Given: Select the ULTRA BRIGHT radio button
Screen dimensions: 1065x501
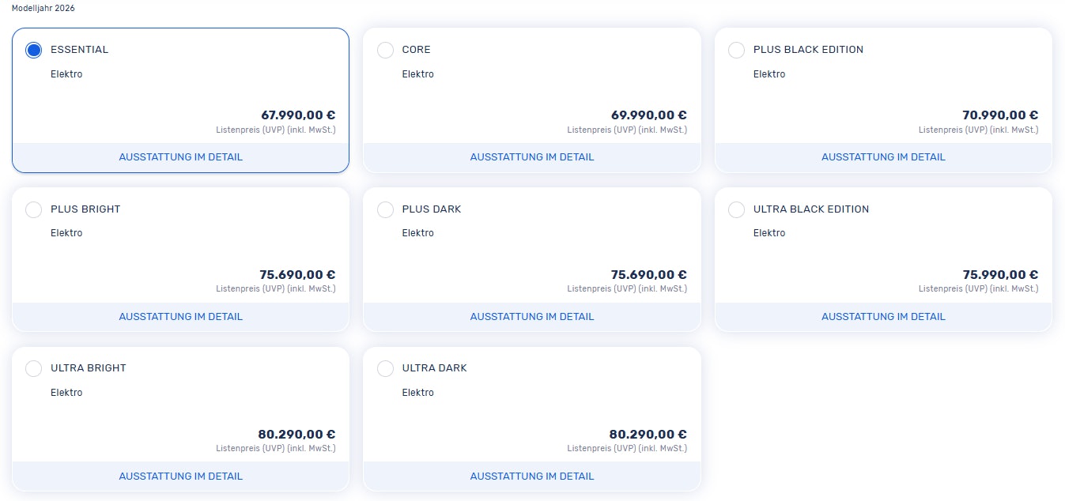Looking at the screenshot, I should pyautogui.click(x=34, y=368).
